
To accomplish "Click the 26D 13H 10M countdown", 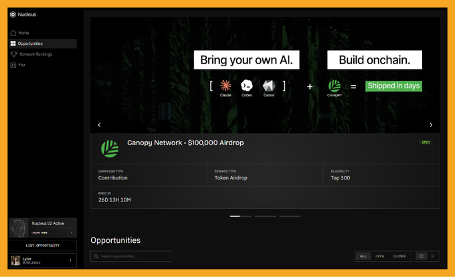I will [x=114, y=200].
